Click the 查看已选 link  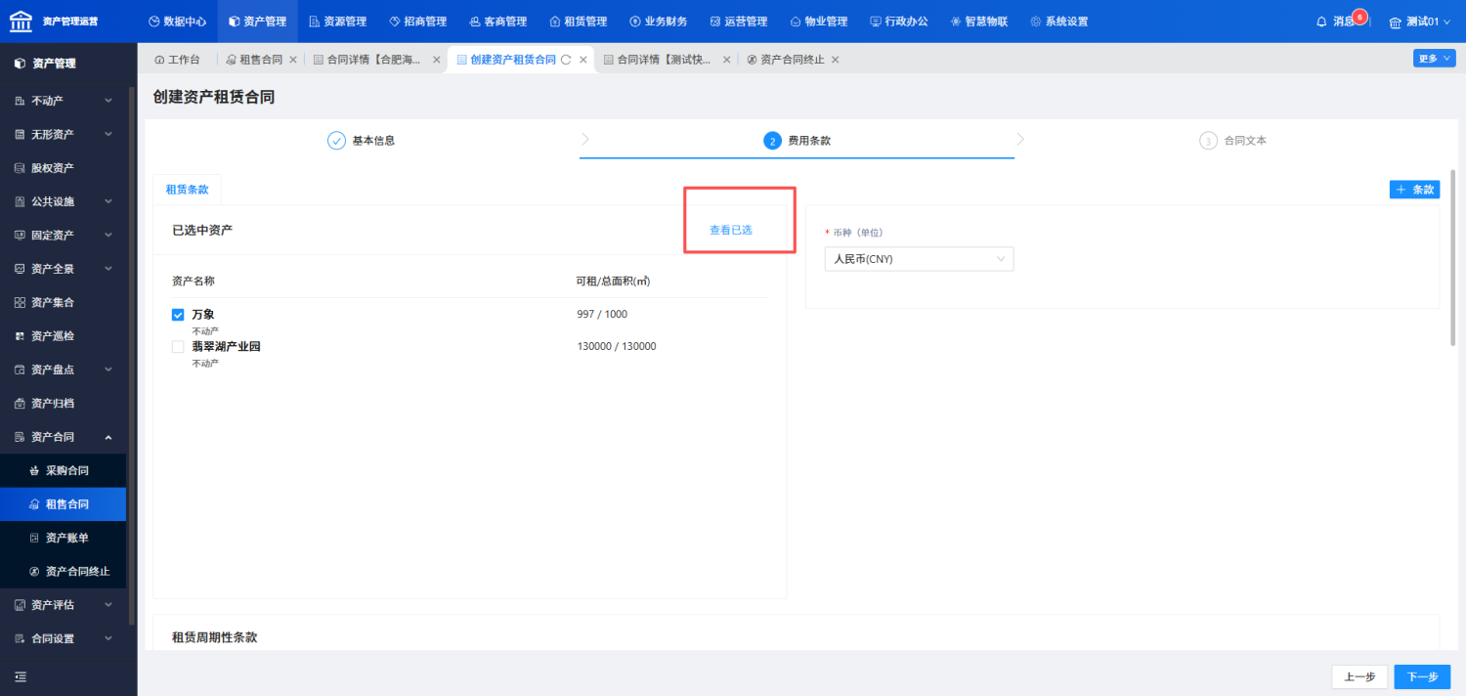[x=731, y=230]
